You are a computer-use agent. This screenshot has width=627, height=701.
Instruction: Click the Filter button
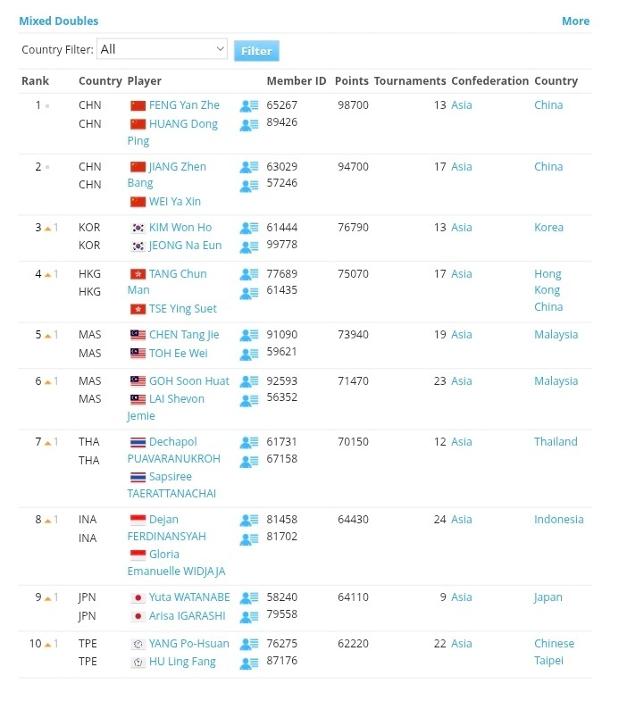click(256, 51)
